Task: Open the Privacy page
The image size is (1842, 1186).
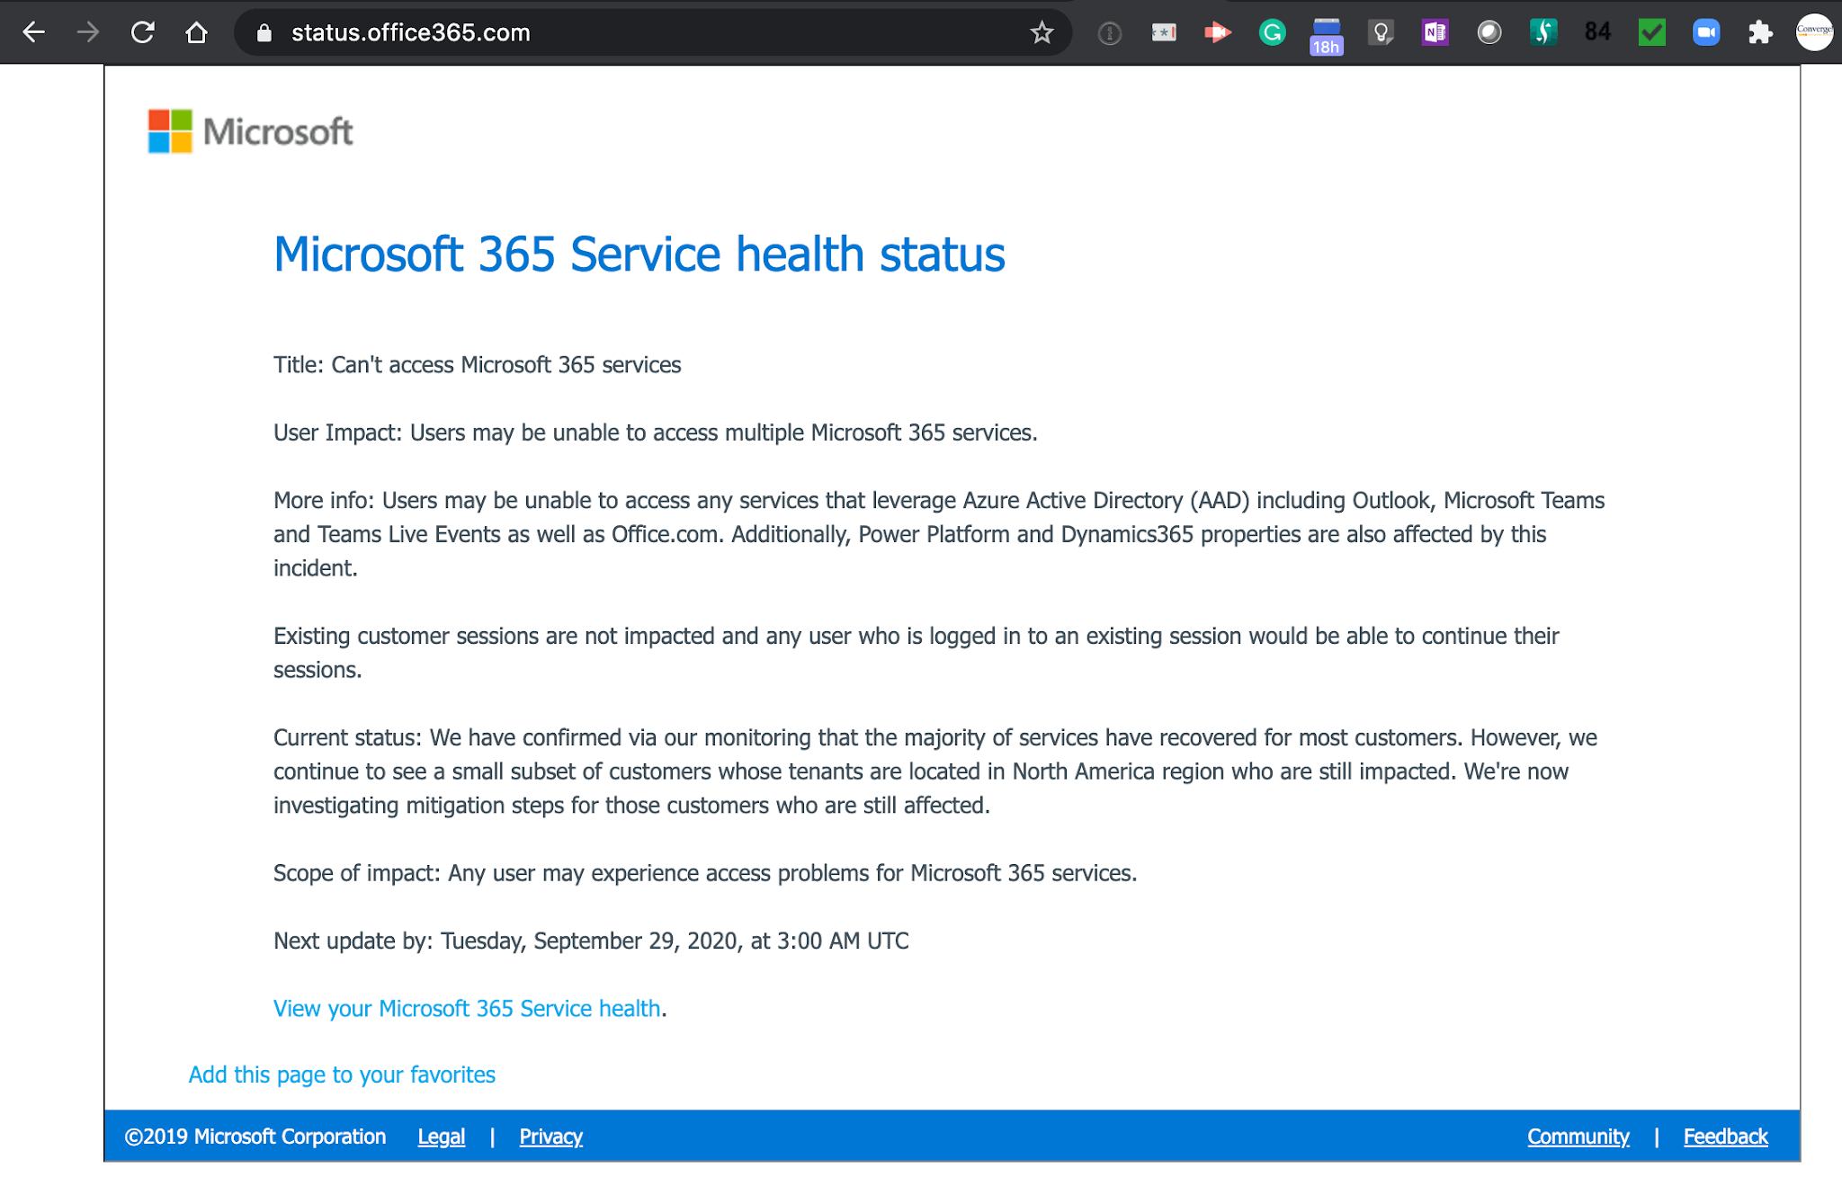Action: (550, 1136)
